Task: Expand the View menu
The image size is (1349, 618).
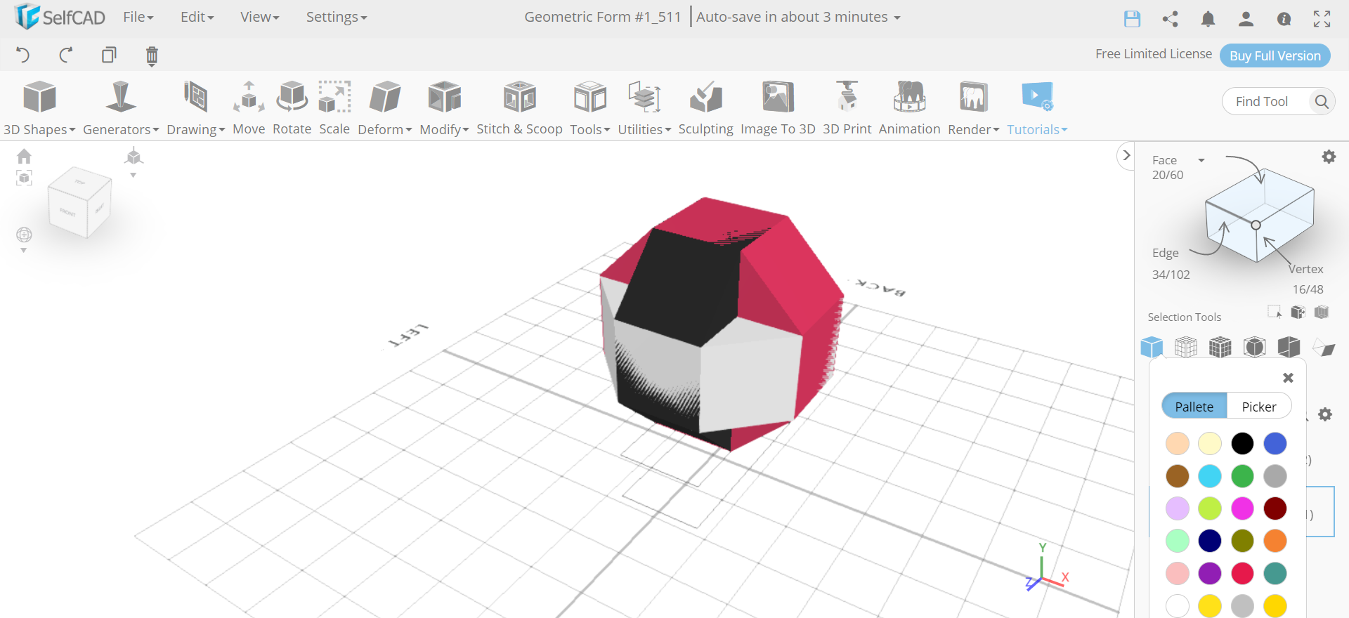Action: click(260, 17)
